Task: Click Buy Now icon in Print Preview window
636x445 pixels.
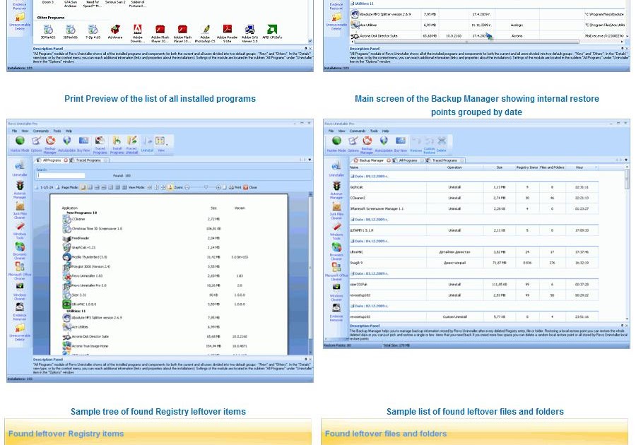Action: coord(83,144)
